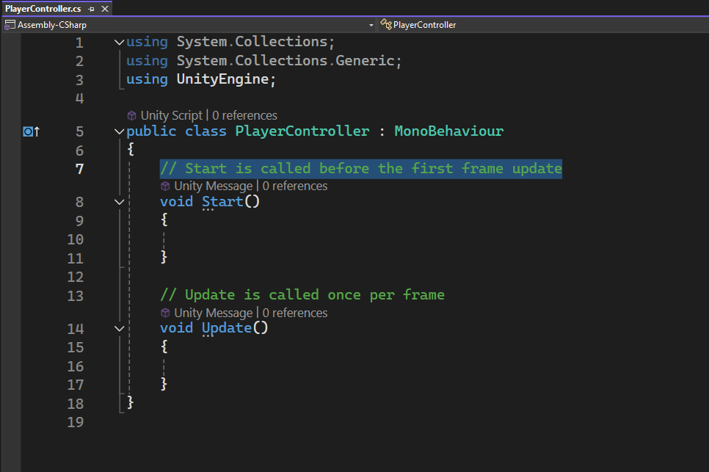Open '0 references' CodeLens above Start method

tap(295, 186)
